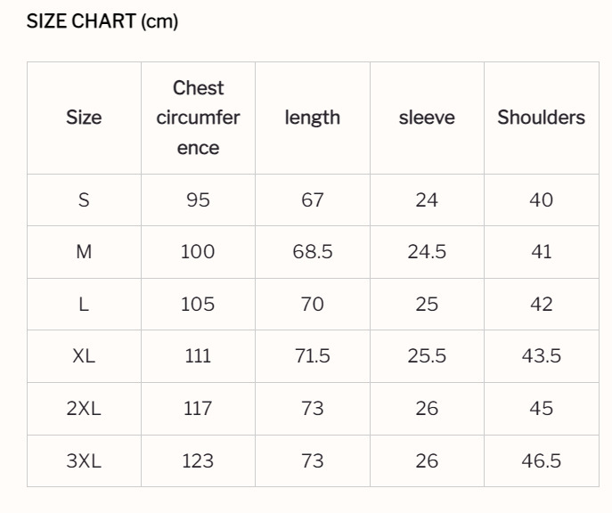Click the XL size row label
Image resolution: width=612 pixels, height=513 pixels.
(x=84, y=356)
